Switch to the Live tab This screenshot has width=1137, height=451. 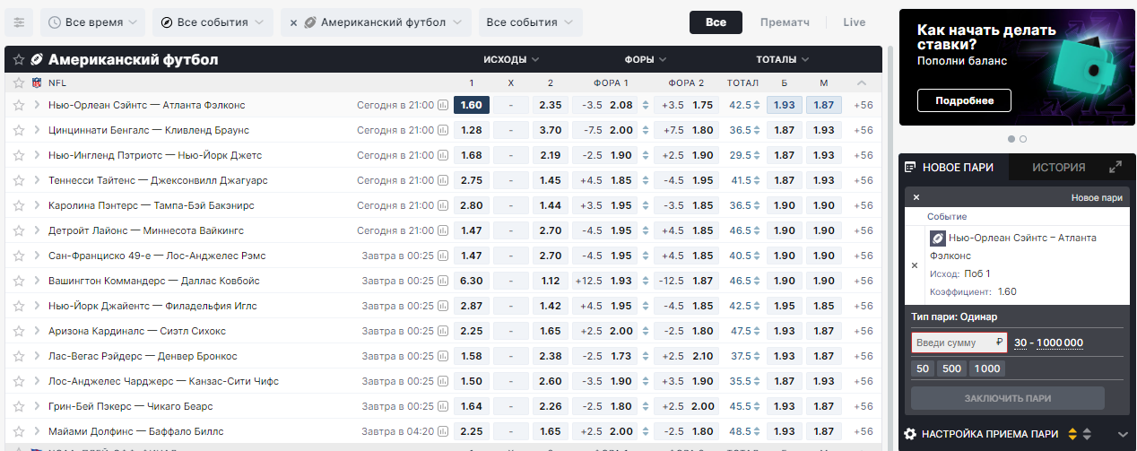[855, 22]
